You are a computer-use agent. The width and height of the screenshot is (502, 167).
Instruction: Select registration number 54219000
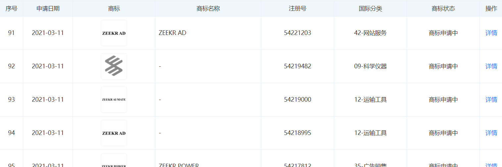click(298, 100)
